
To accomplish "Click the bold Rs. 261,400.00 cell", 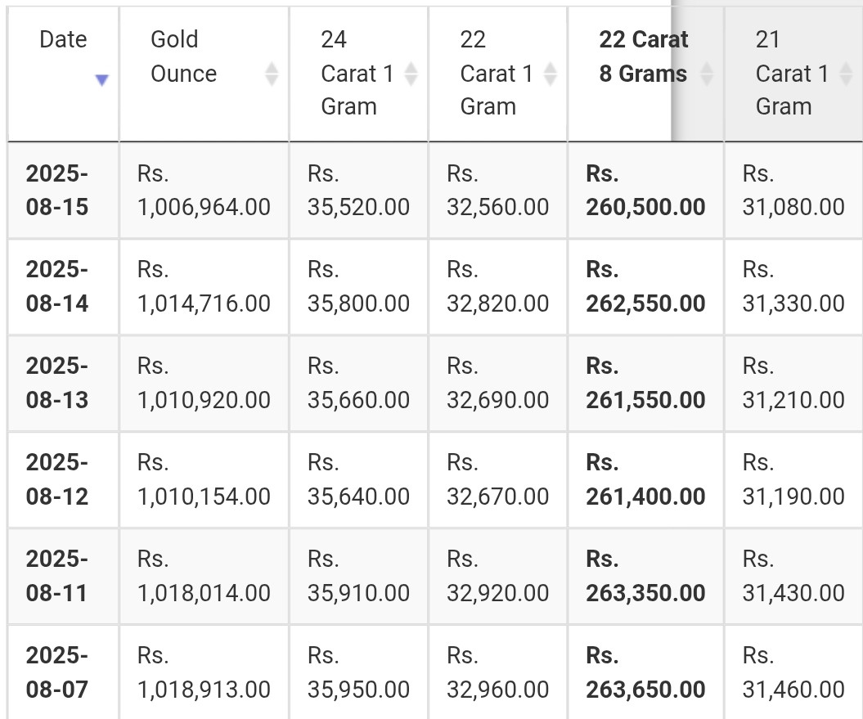I will point(646,480).
